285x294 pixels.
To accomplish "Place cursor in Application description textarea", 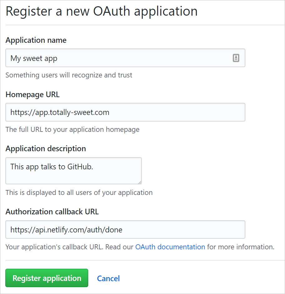I will 74,171.
